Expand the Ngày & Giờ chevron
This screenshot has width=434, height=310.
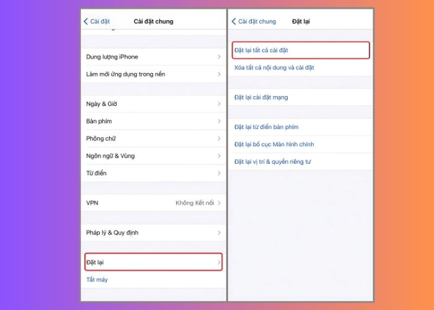pyautogui.click(x=218, y=104)
